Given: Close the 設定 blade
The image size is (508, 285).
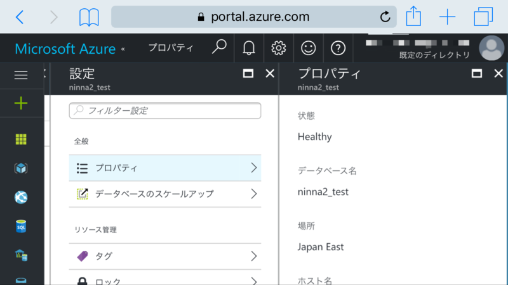Looking at the screenshot, I should pos(270,73).
